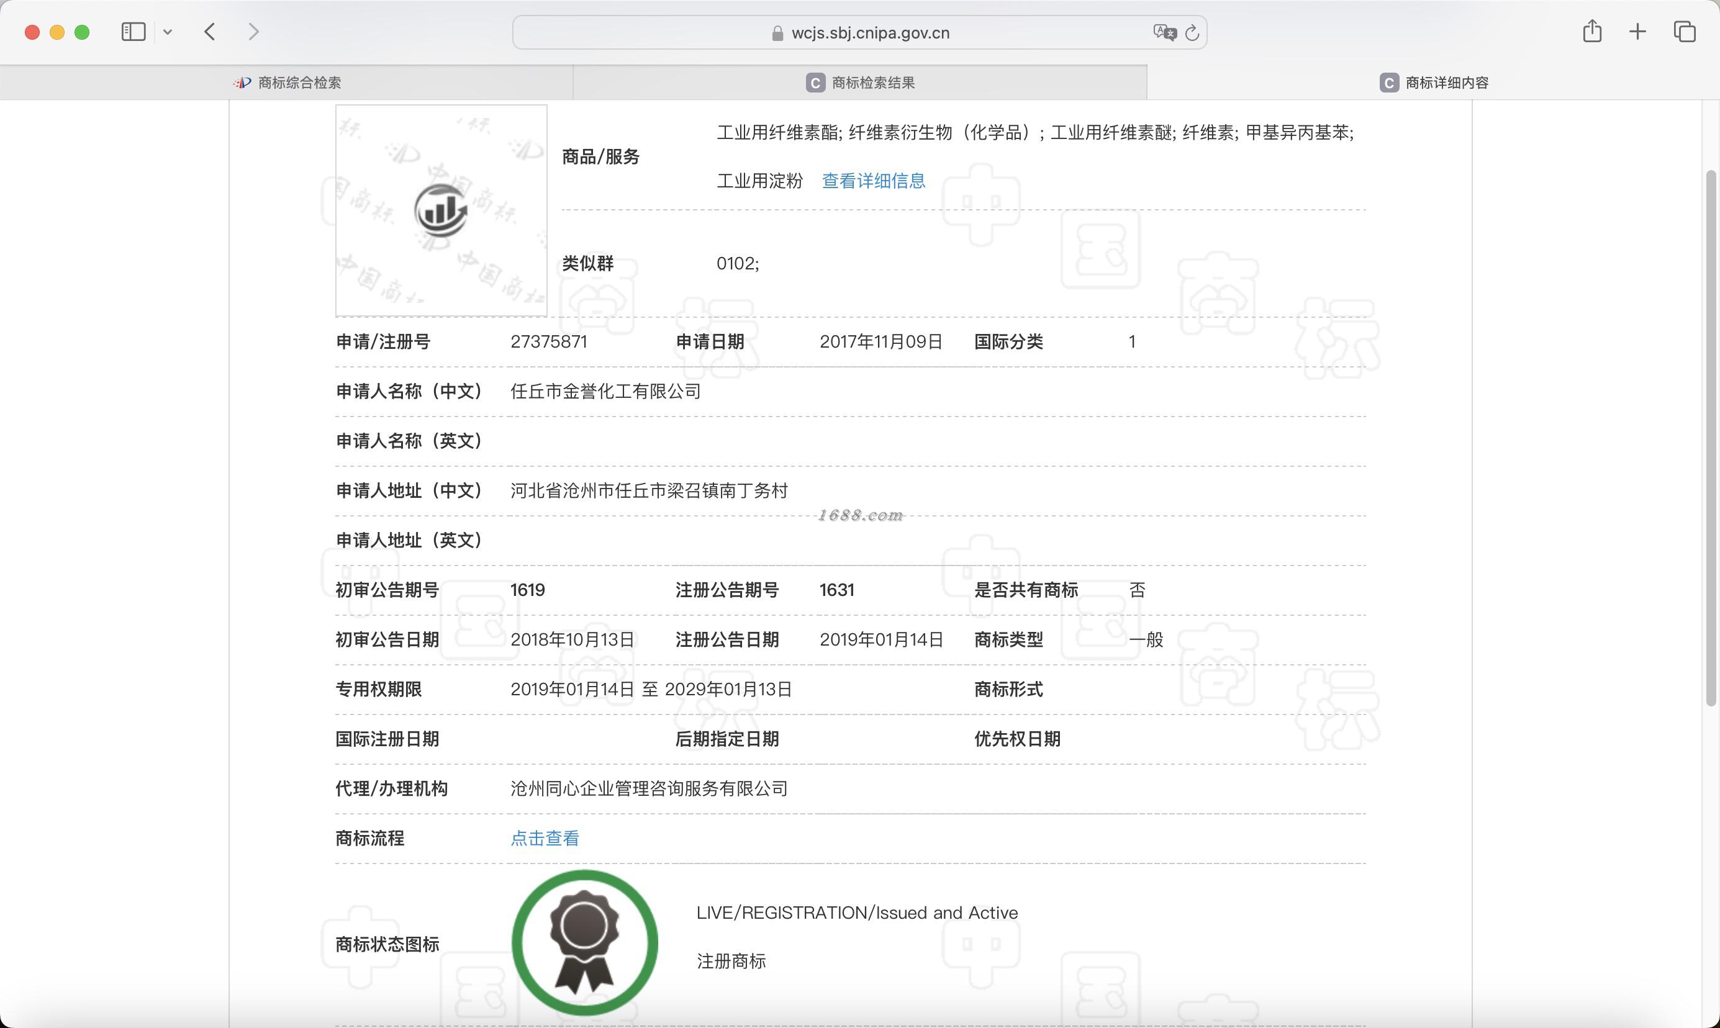Click the trademark logo thumbnail image
1720x1028 pixels.
[441, 210]
